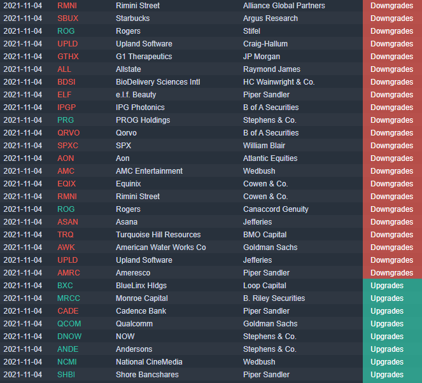Screen dimensions: 422x383
Task: Select Downgrades label in the Asana row
Action: tap(391, 222)
